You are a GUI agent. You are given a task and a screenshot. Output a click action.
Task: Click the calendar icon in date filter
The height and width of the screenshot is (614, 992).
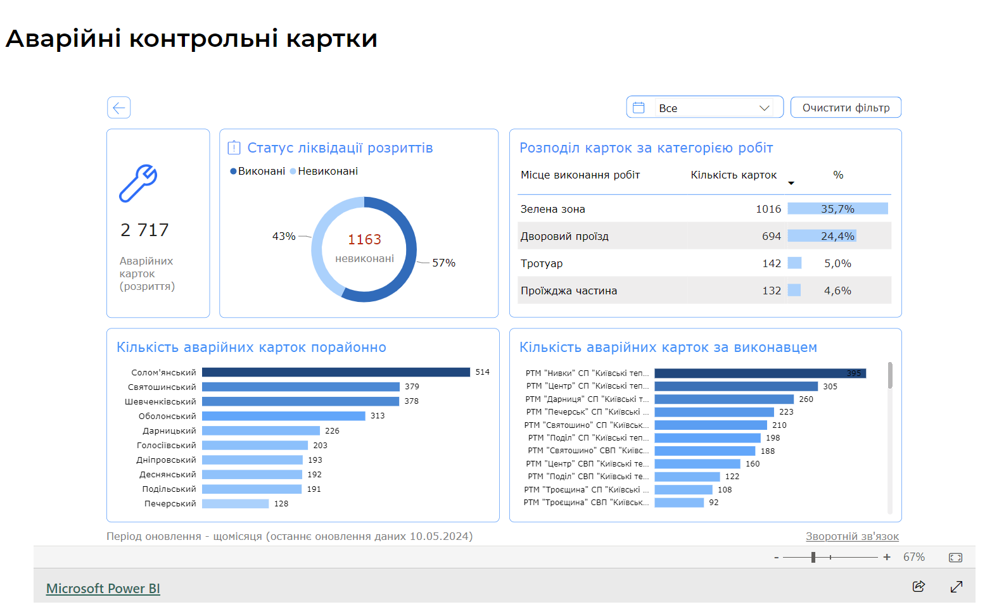click(x=639, y=108)
